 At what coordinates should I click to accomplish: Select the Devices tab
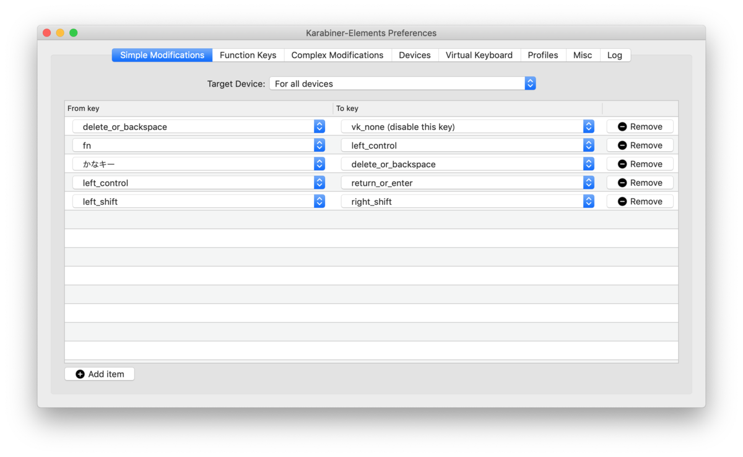(415, 55)
